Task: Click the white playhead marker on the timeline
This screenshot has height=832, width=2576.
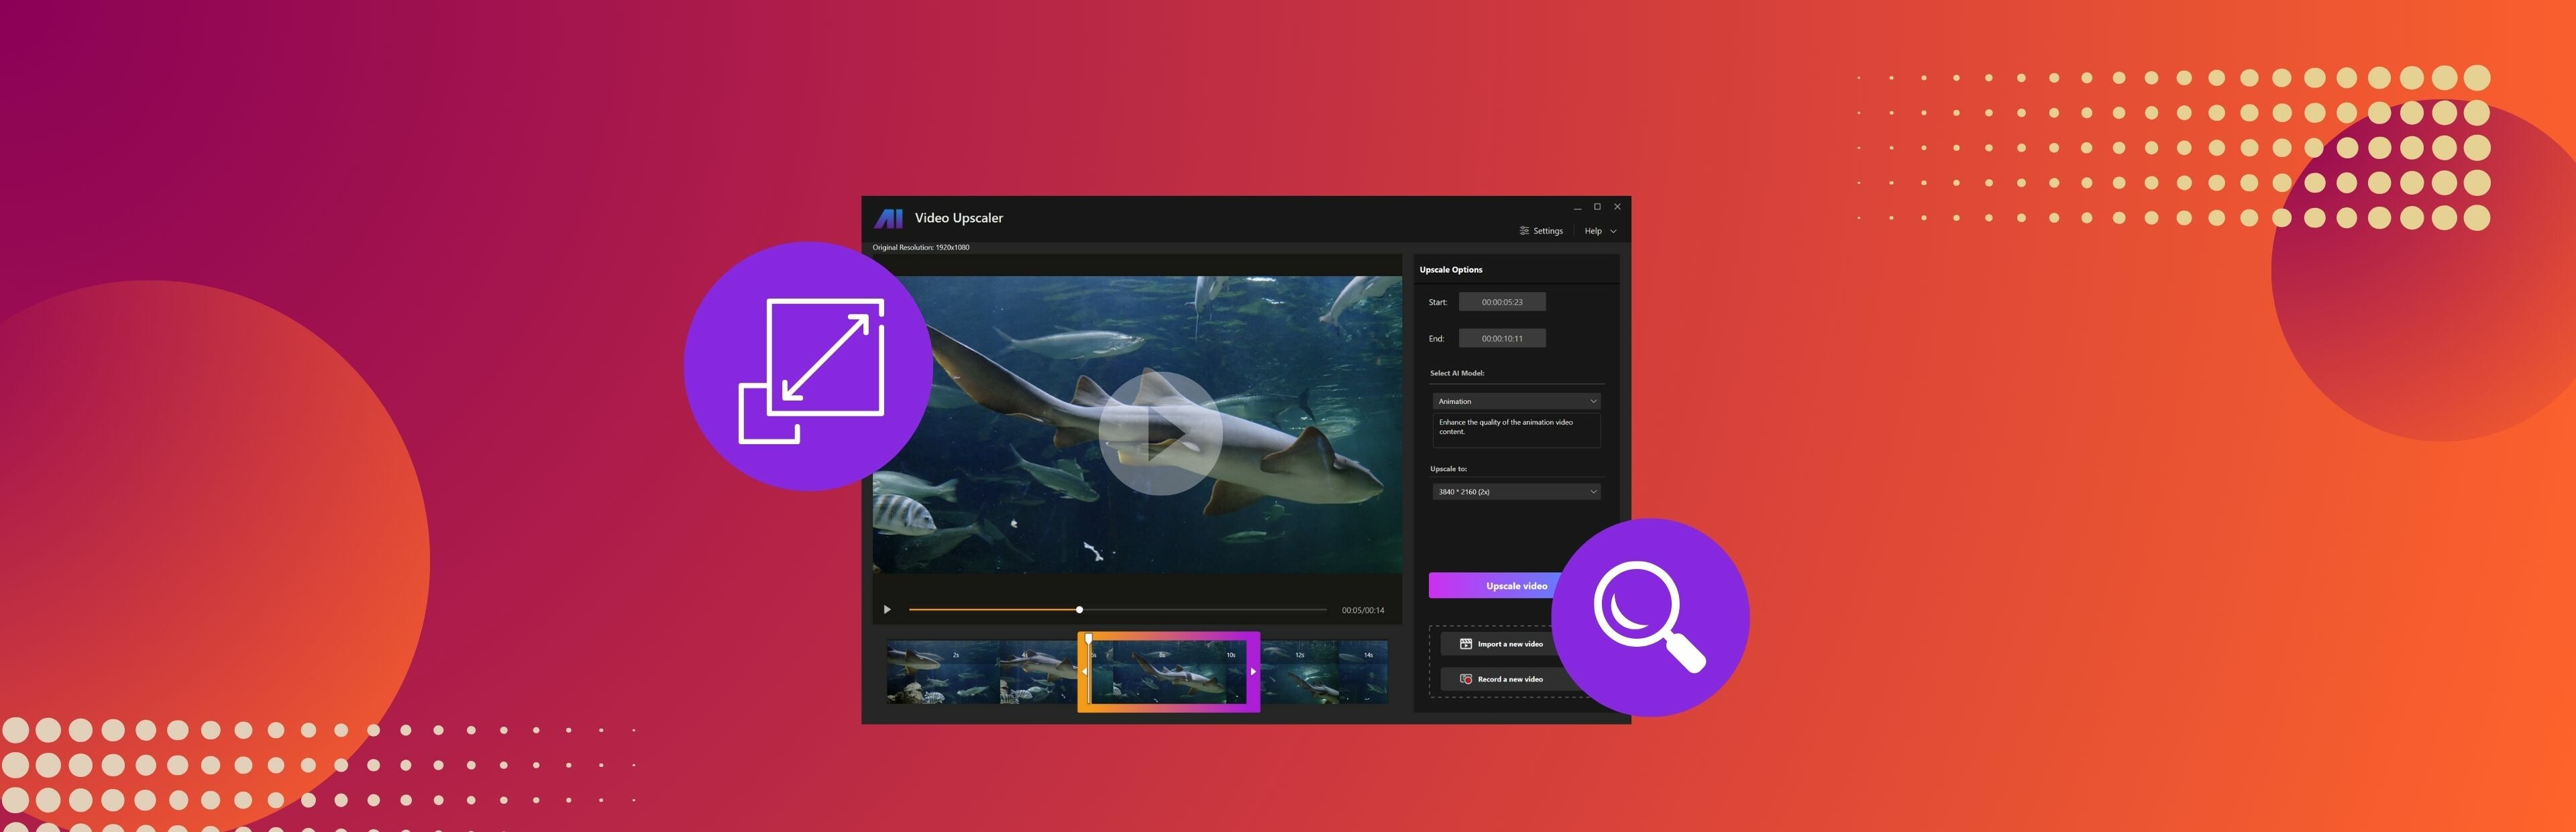Action: click(1089, 639)
